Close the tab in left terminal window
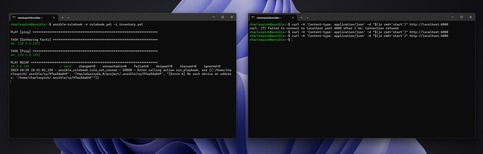The height and width of the screenshot is (154, 483). tap(54, 18)
